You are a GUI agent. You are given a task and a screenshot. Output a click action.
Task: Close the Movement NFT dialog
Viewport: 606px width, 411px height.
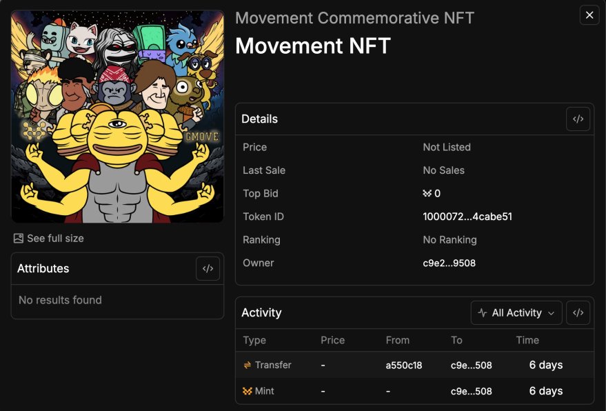click(589, 15)
